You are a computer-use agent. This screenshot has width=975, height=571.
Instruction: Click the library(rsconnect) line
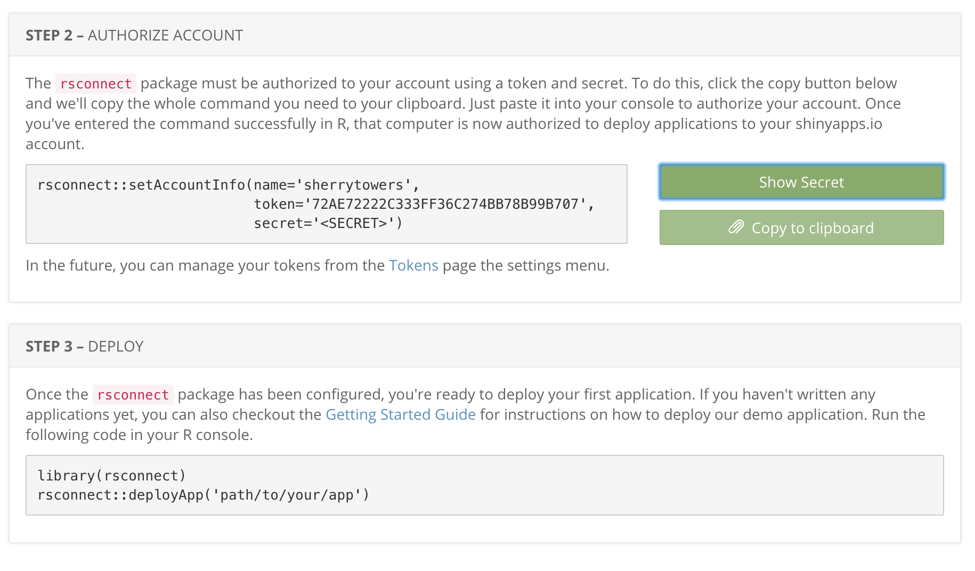coord(112,476)
